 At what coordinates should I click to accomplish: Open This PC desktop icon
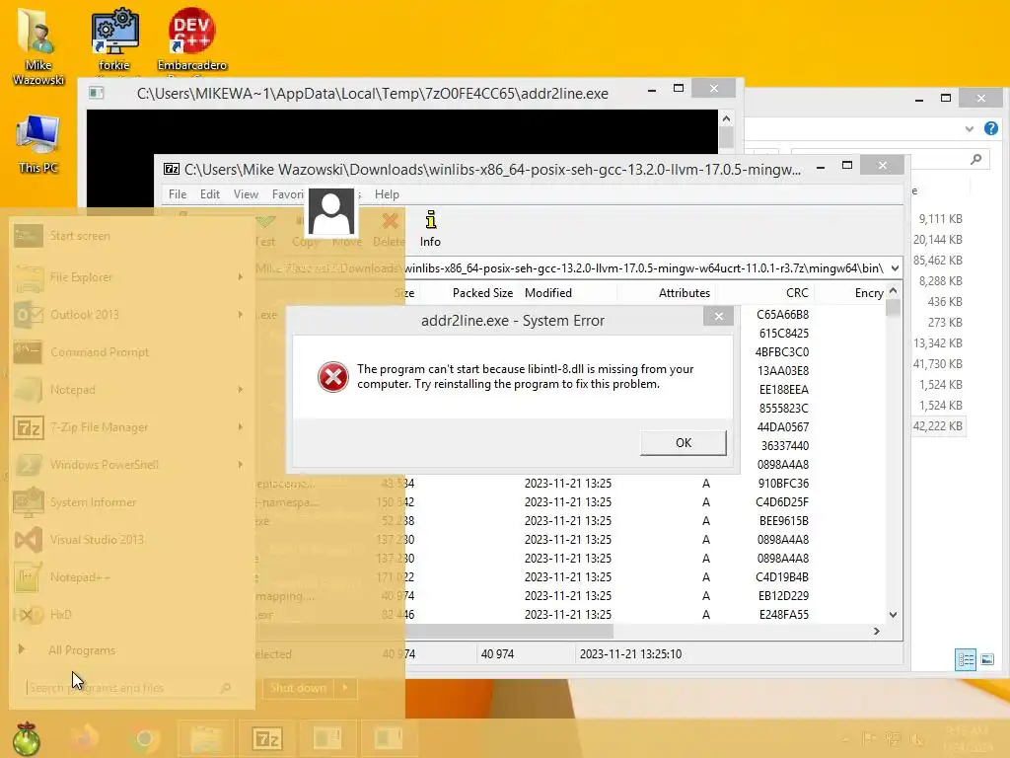coord(38,144)
